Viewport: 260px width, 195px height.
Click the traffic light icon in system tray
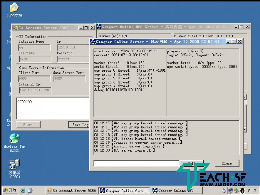click(x=243, y=191)
